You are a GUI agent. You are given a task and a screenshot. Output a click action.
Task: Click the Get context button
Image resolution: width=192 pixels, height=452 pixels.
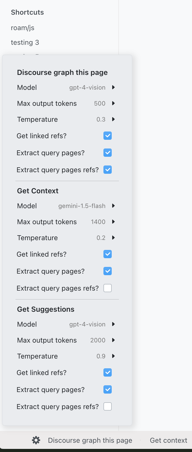pyautogui.click(x=169, y=440)
